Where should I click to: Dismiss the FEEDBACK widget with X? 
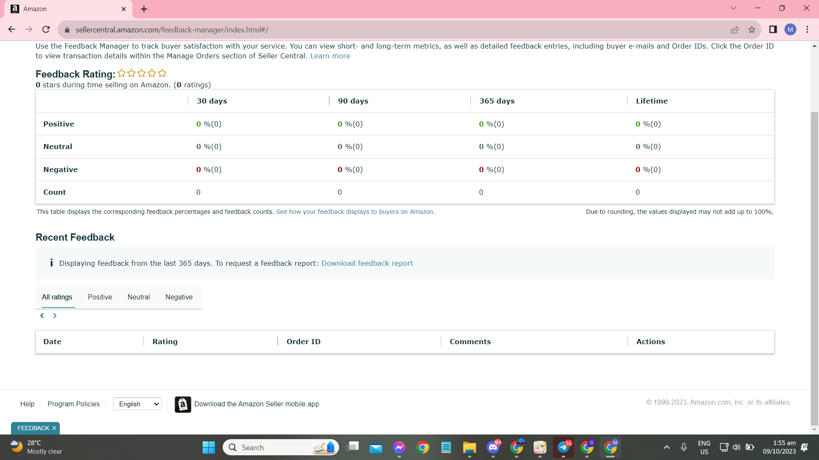(54, 428)
